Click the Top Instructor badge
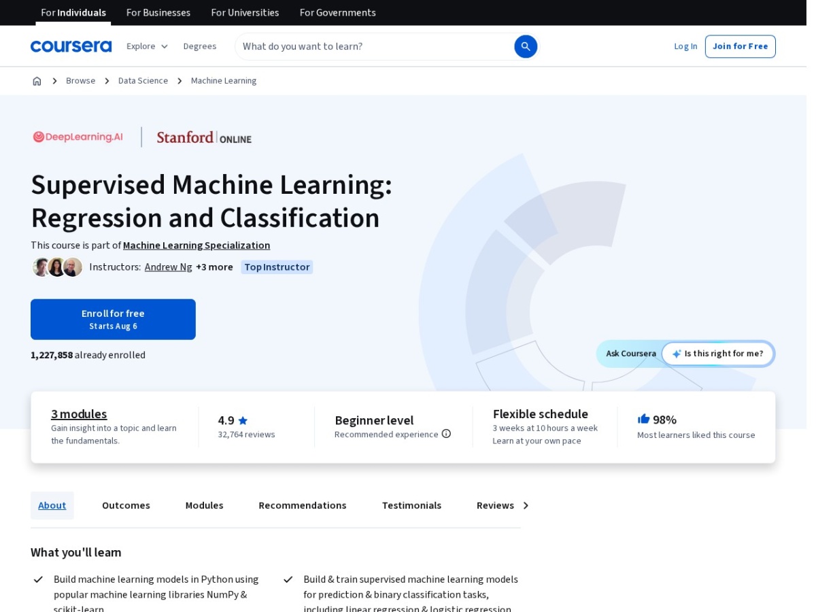The width and height of the screenshot is (816, 612). click(x=277, y=267)
